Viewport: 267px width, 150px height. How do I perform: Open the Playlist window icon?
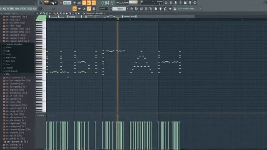point(132,9)
